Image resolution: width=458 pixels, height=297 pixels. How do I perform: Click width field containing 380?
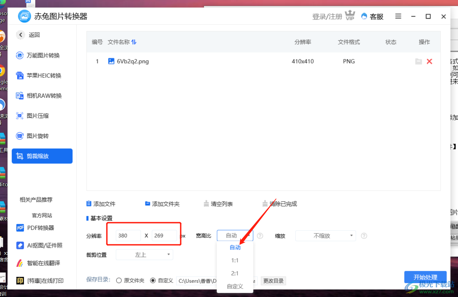(x=129, y=236)
